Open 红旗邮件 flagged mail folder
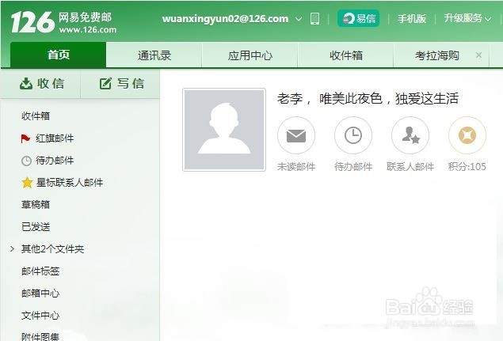 [55, 138]
